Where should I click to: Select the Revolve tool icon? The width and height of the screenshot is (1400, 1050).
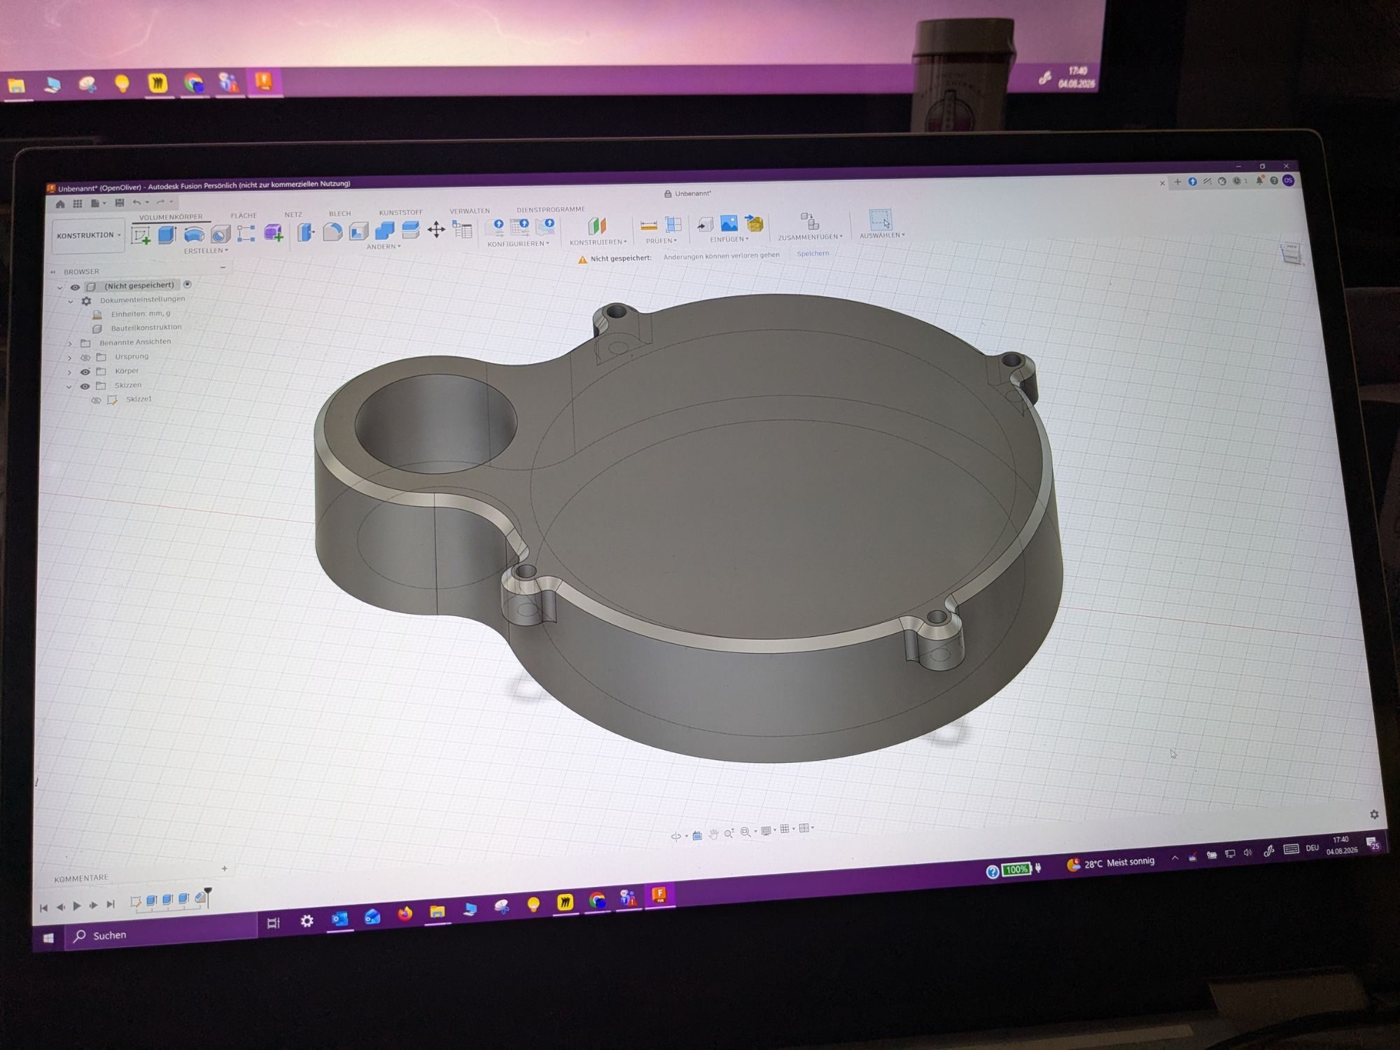click(x=194, y=234)
